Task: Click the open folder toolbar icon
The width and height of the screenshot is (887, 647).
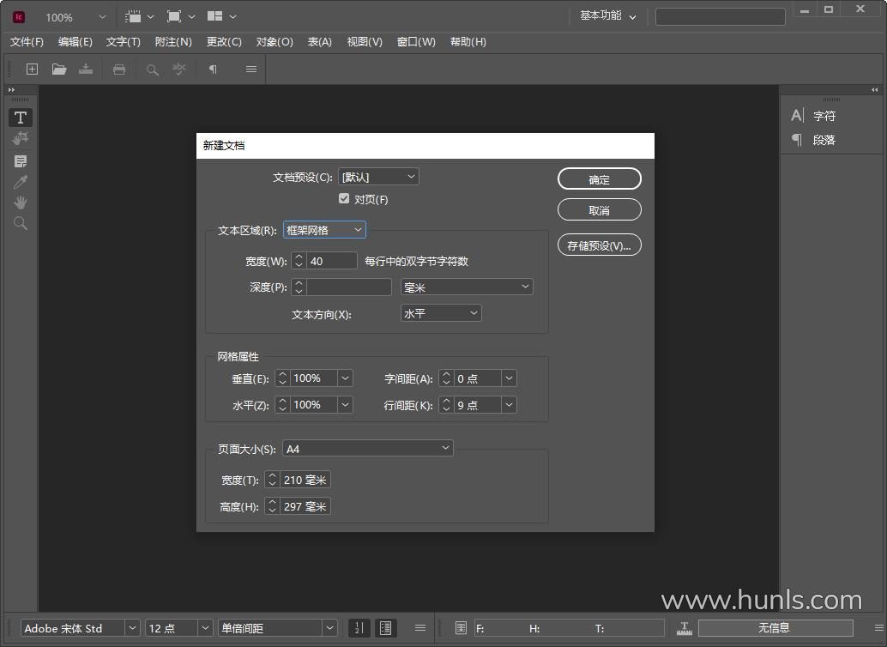Action: (59, 69)
